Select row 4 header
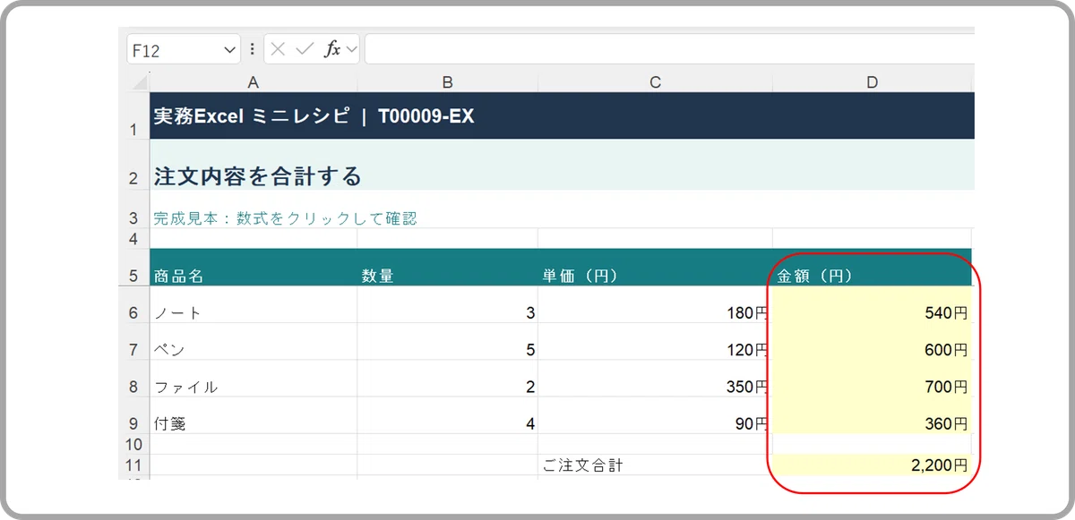 [134, 238]
